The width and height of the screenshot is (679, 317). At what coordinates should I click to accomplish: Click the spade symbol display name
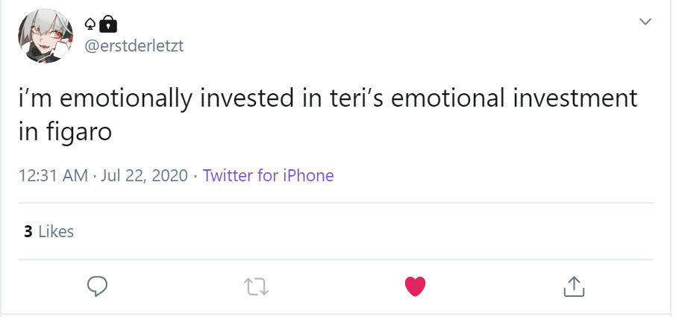point(90,25)
